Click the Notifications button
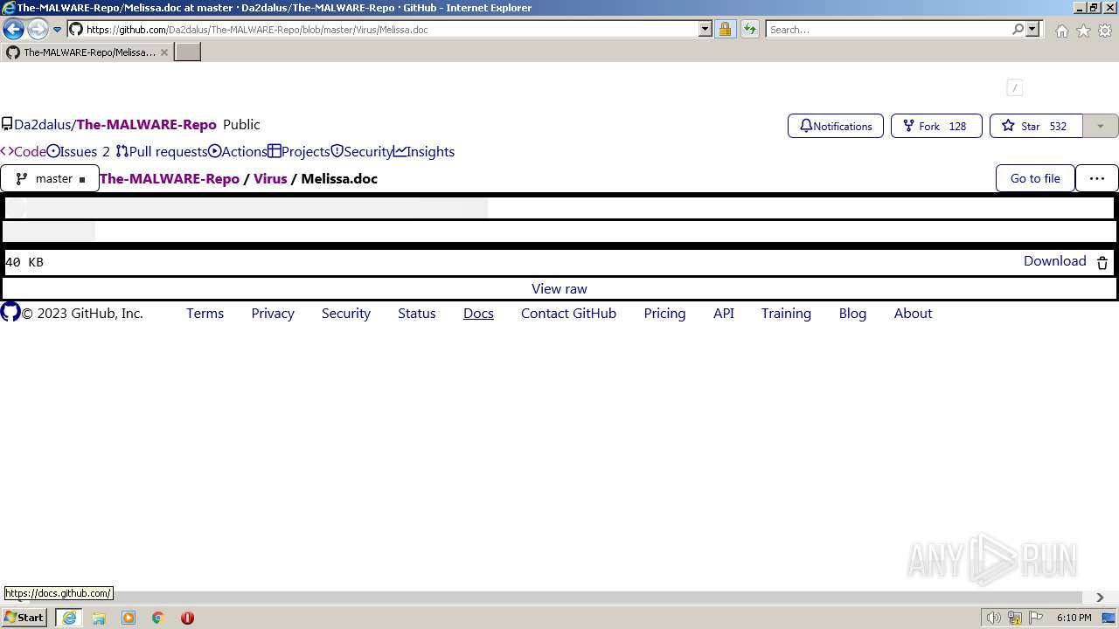 [836, 126]
